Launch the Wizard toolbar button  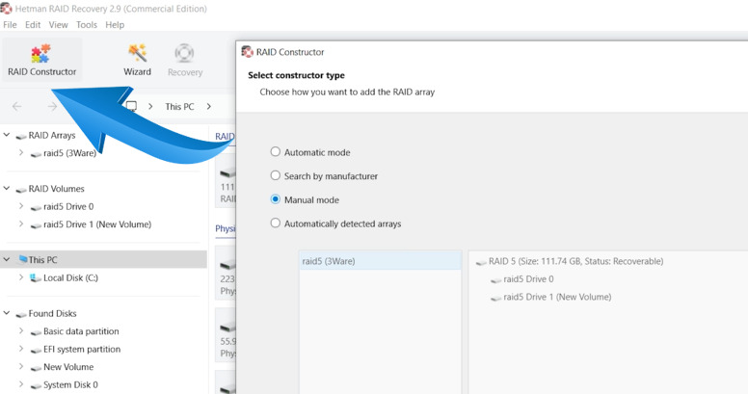pyautogui.click(x=138, y=59)
